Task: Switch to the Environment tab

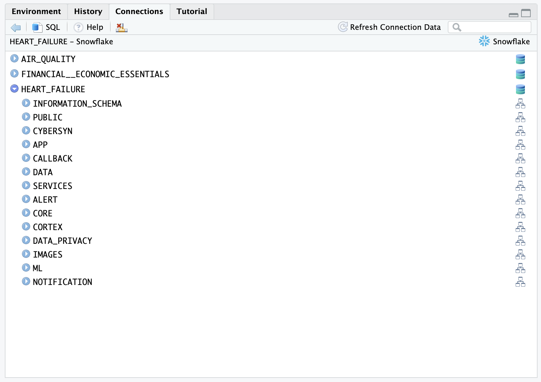Action: click(36, 12)
